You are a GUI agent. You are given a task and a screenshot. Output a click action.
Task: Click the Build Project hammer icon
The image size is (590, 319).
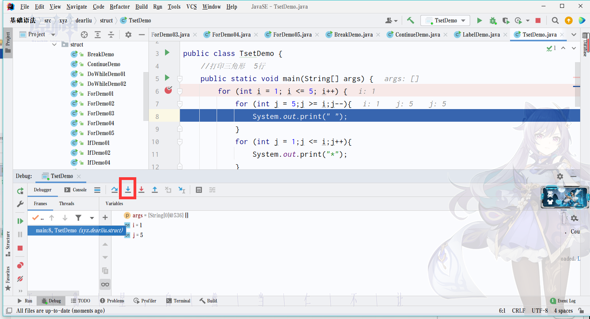[x=410, y=20]
